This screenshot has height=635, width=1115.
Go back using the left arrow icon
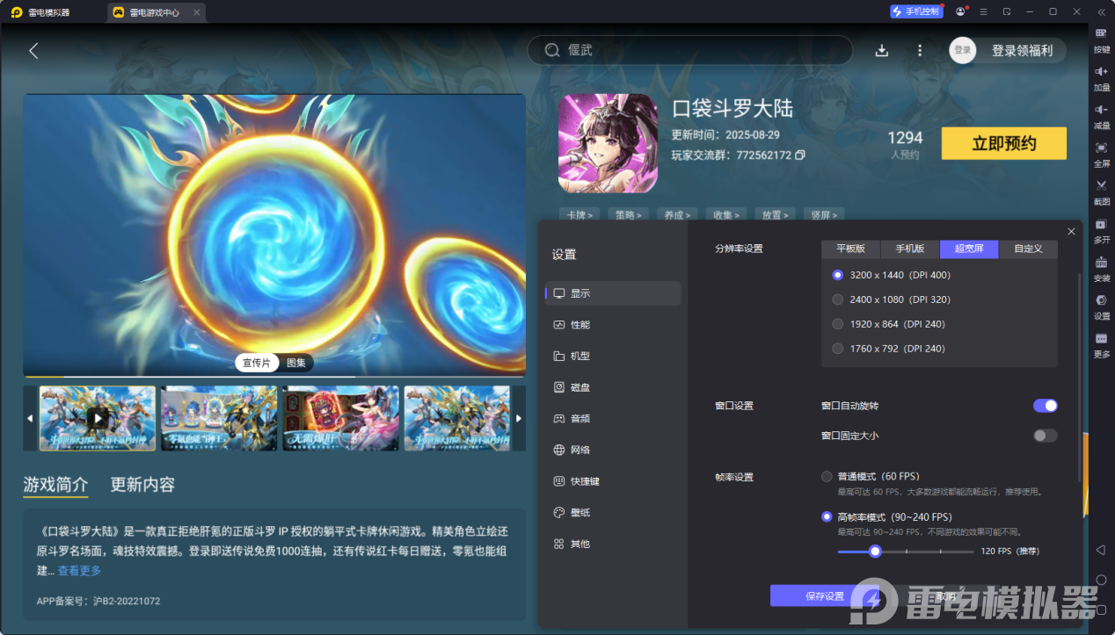(33, 51)
